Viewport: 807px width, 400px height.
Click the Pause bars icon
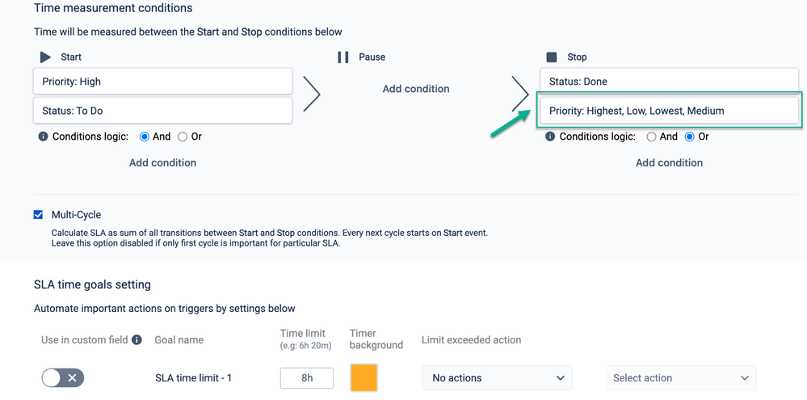click(343, 57)
